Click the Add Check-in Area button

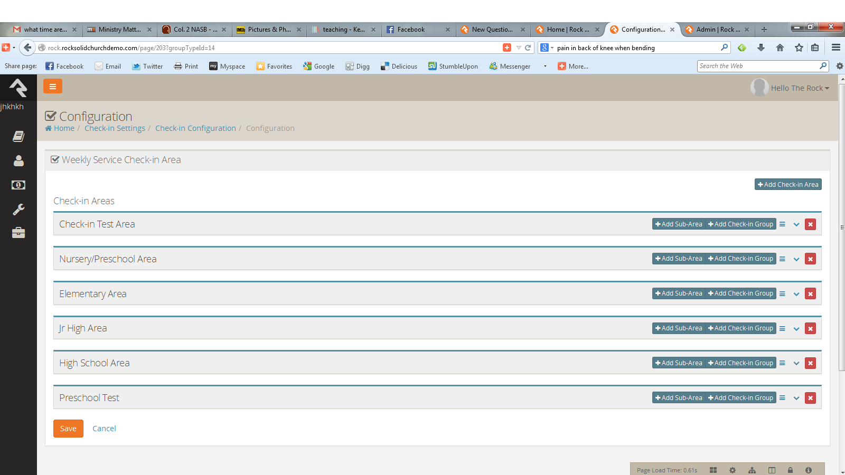[x=788, y=184]
